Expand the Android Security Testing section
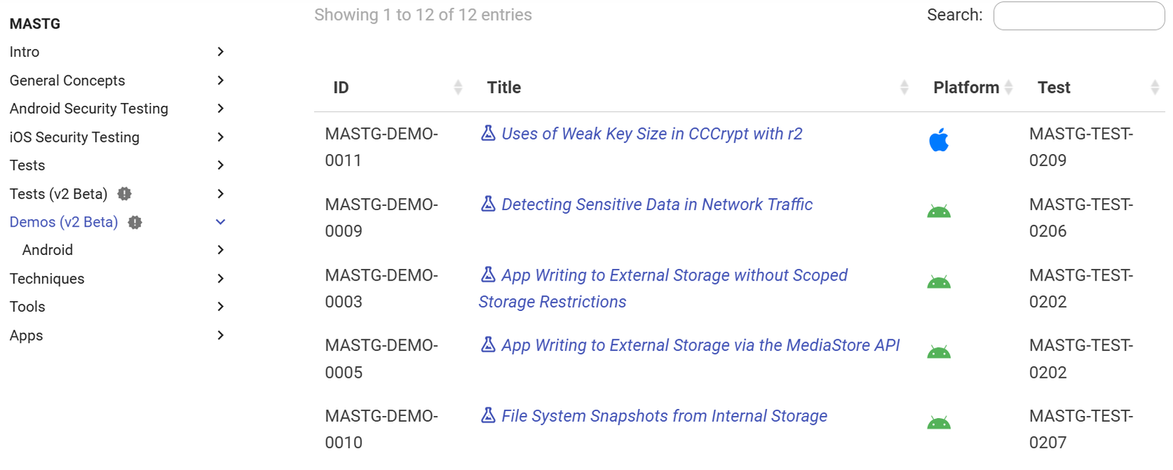 pyautogui.click(x=220, y=109)
